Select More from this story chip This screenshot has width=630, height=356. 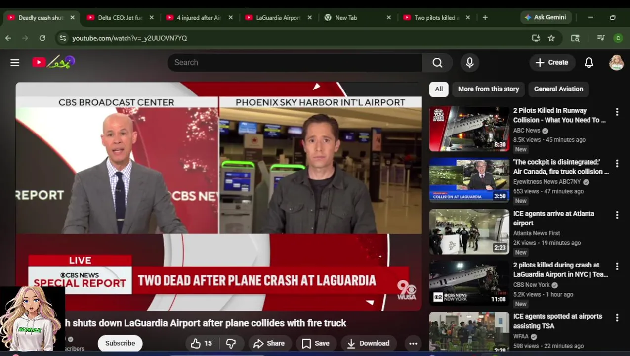pyautogui.click(x=488, y=89)
